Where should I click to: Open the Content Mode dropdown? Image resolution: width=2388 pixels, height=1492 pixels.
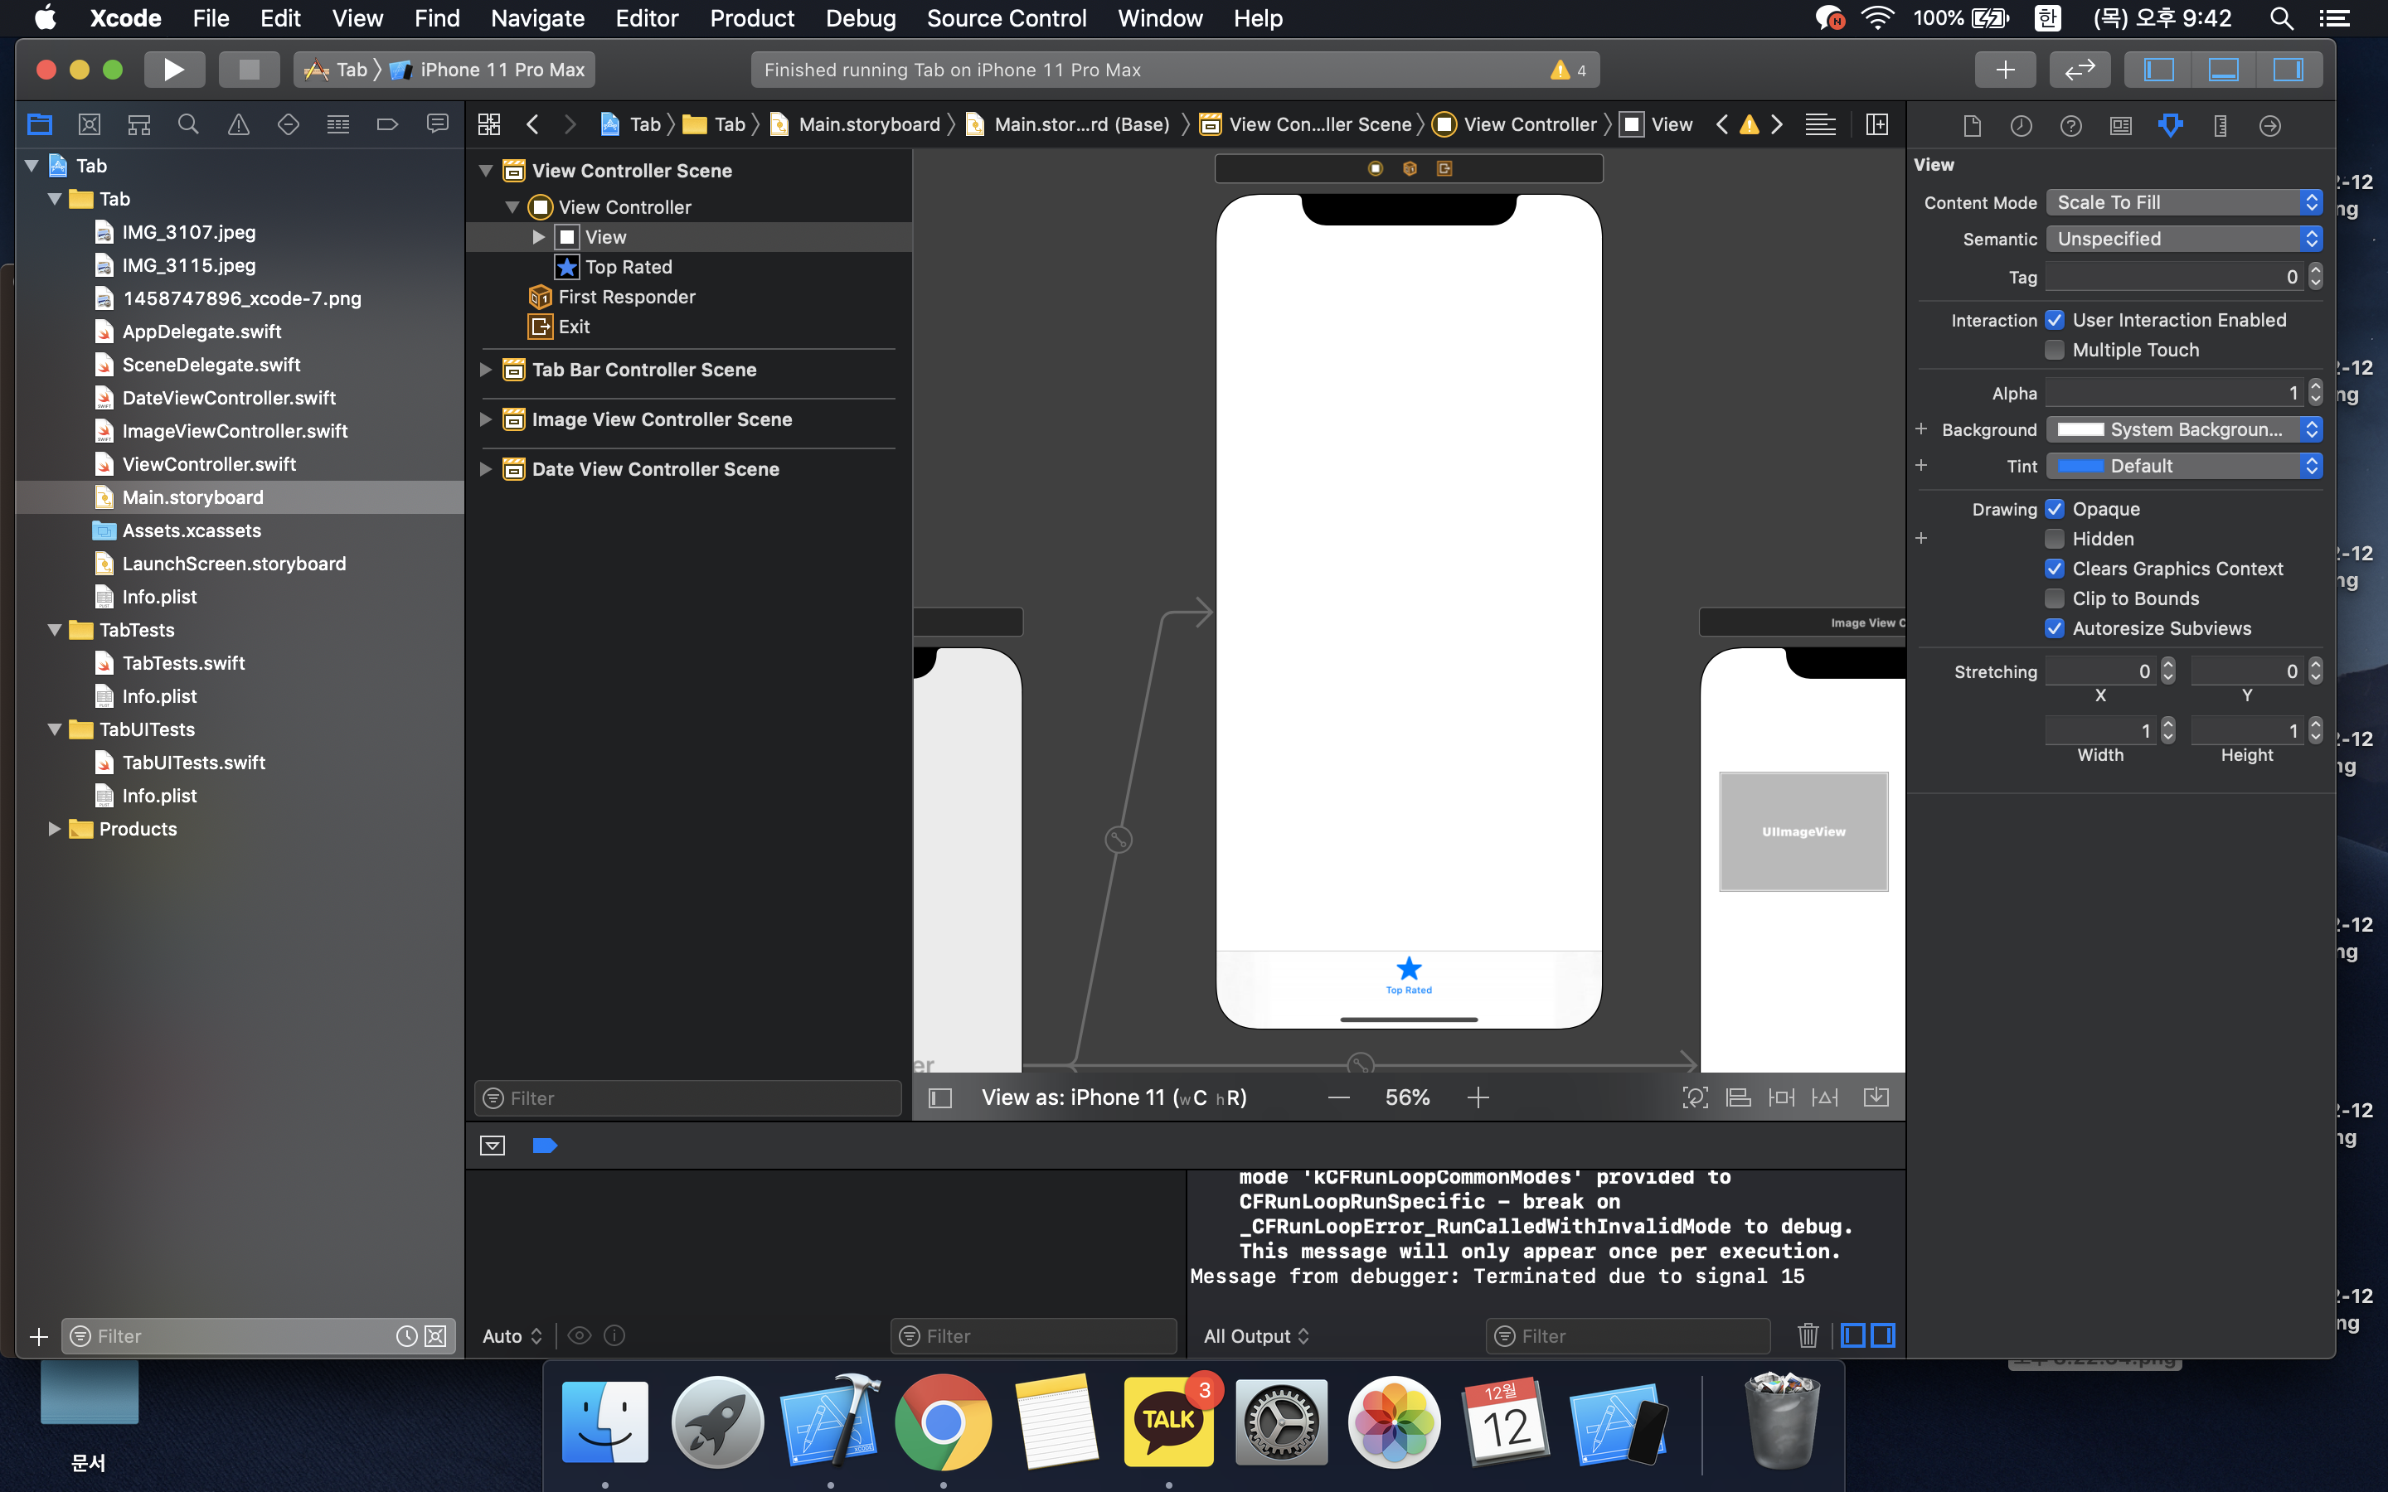pos(2182,202)
